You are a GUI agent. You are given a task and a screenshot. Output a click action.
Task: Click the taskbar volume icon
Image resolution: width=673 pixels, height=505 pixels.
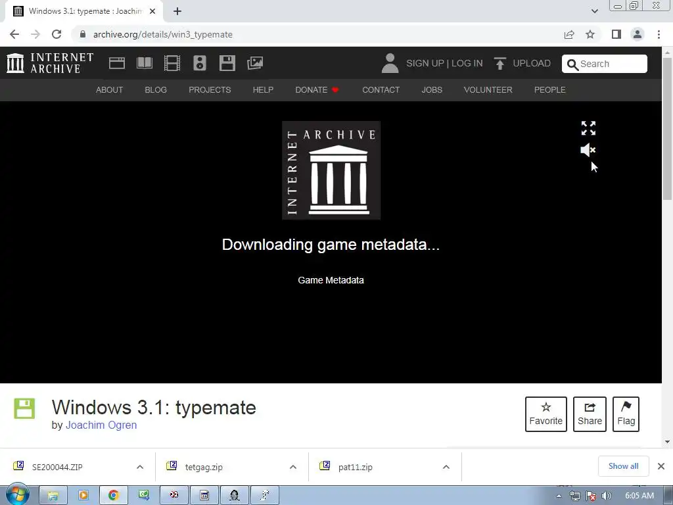click(607, 496)
